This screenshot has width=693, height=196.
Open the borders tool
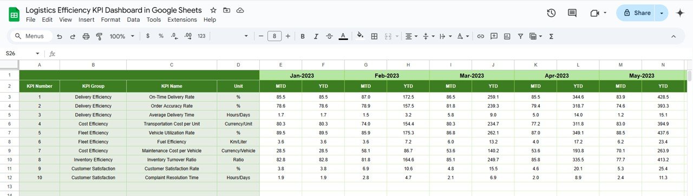[x=374, y=36]
